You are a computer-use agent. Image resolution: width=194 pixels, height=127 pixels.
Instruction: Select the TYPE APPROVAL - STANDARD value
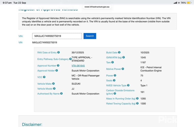pos(82,59)
